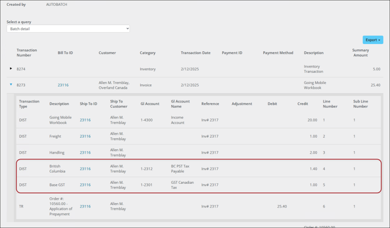The width and height of the screenshot is (390, 228).
Task: Select Income Account name cell
Action: (177, 120)
